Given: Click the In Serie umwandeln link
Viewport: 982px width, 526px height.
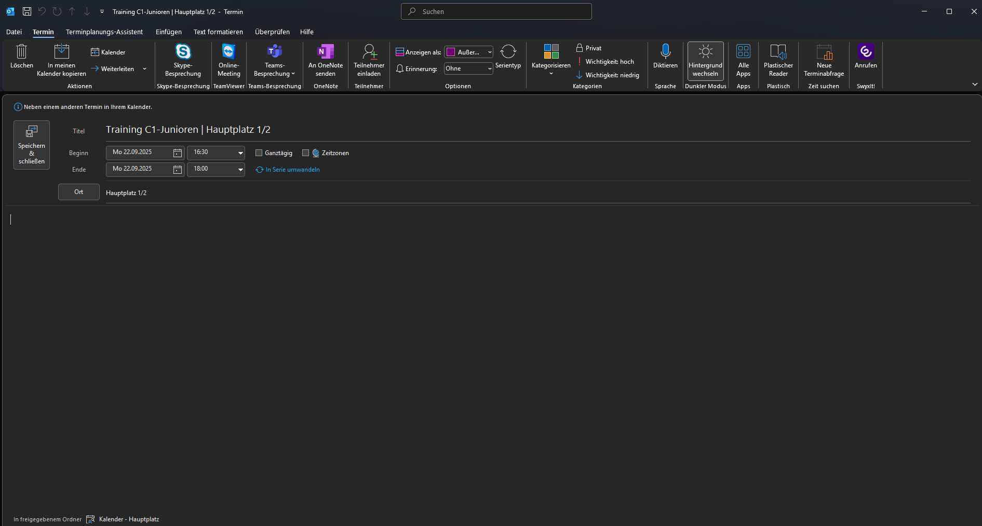Looking at the screenshot, I should 292,170.
